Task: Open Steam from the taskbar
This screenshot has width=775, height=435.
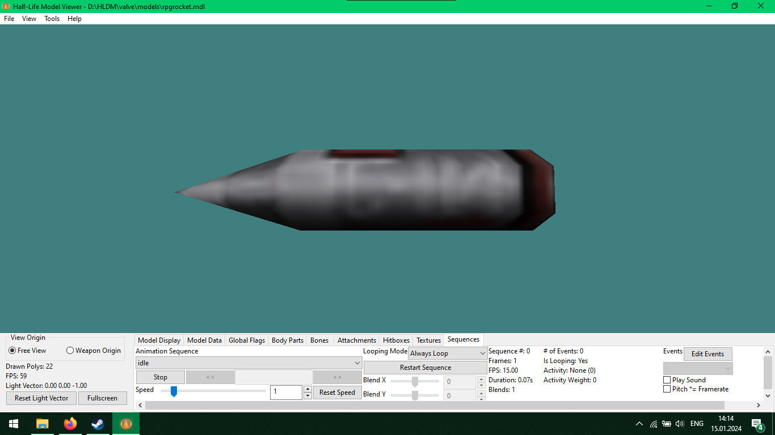Action: (x=98, y=423)
